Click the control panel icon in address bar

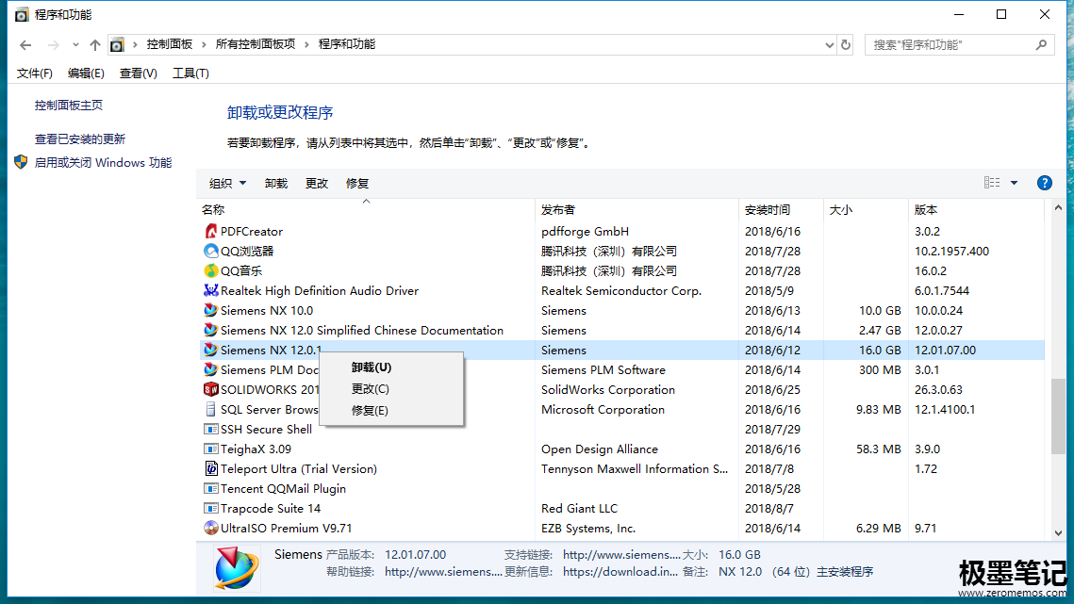click(x=117, y=45)
